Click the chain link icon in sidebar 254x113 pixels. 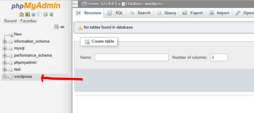pyautogui.click(x=62, y=27)
